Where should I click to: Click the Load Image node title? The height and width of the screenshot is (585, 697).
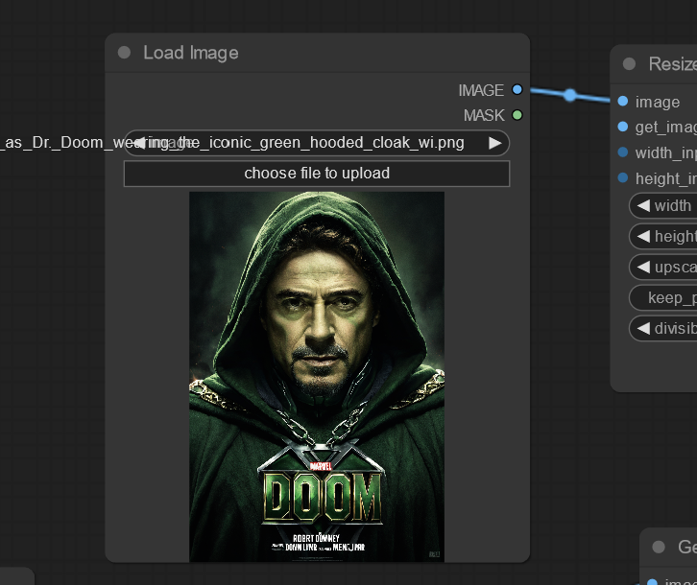[191, 53]
